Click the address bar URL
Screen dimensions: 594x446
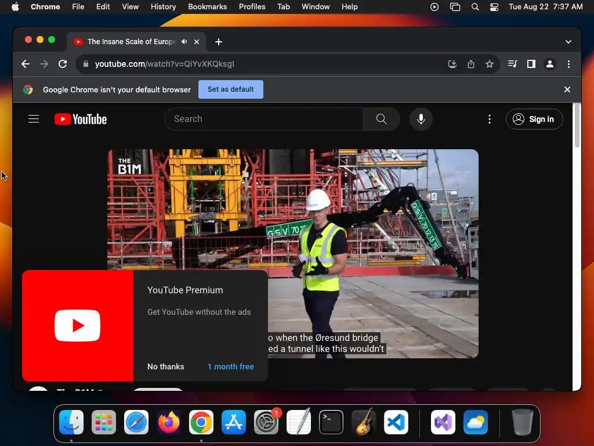click(164, 64)
